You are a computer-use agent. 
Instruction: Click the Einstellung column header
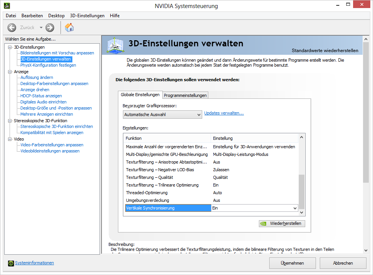pyautogui.click(x=255, y=138)
